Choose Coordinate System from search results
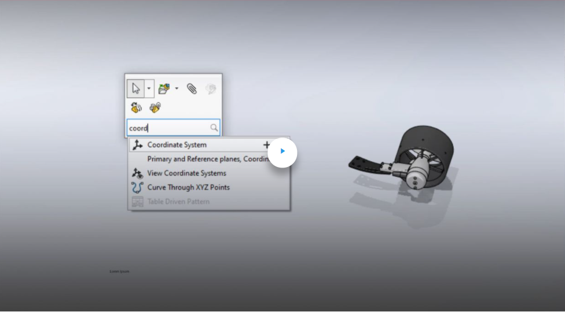Viewport: 565px width, 312px height. point(177,145)
